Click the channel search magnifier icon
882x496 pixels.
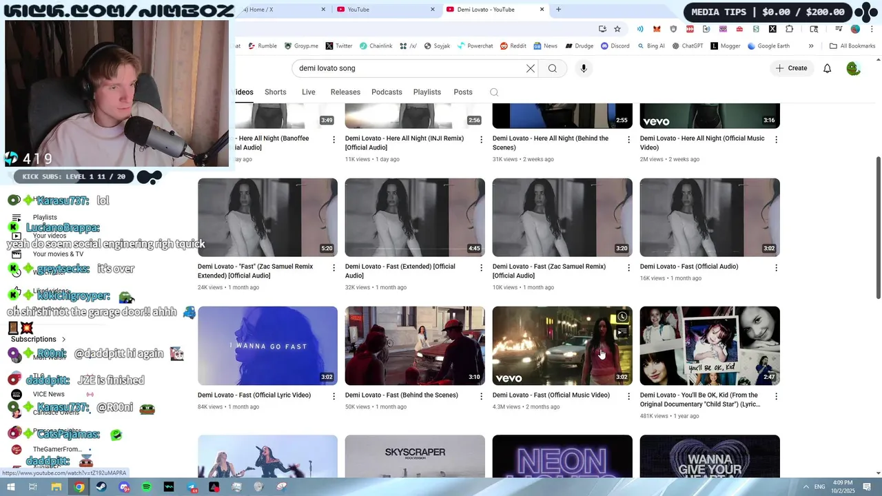tap(494, 92)
